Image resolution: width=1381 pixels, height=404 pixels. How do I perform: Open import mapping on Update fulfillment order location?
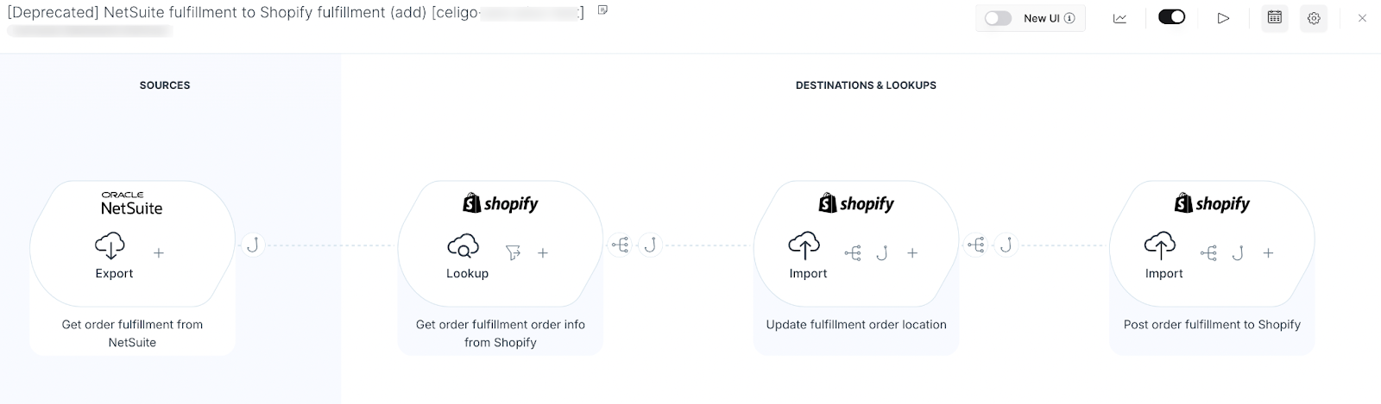pyautogui.click(x=853, y=253)
